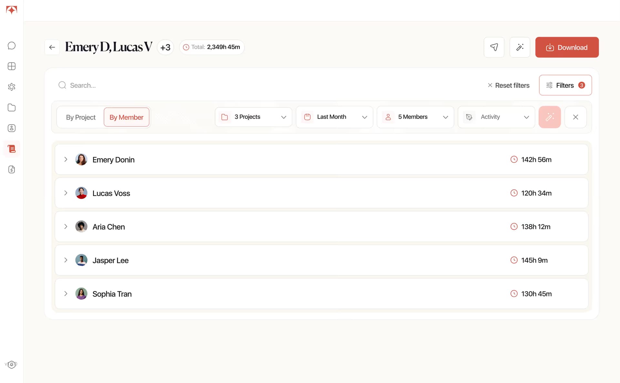Focus the Search field
620x383 pixels.
[x=268, y=85]
